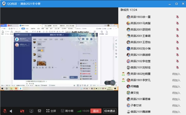
Task: Click the green contact icon beside 英语1802杜晓童
Action: (x=123, y=74)
